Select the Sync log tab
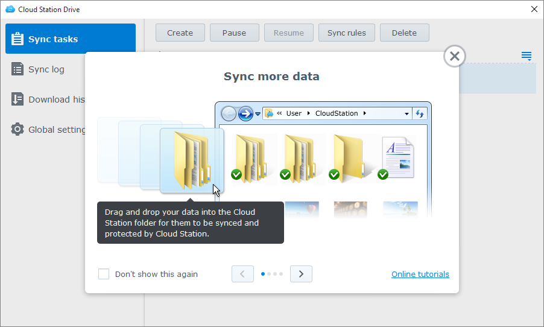 (x=46, y=69)
